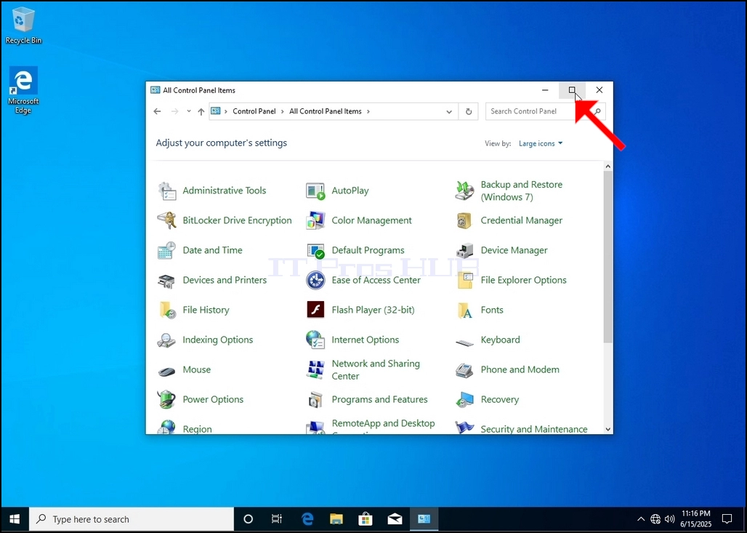Open recent locations dropdown arrow
The image size is (747, 533).
[189, 111]
